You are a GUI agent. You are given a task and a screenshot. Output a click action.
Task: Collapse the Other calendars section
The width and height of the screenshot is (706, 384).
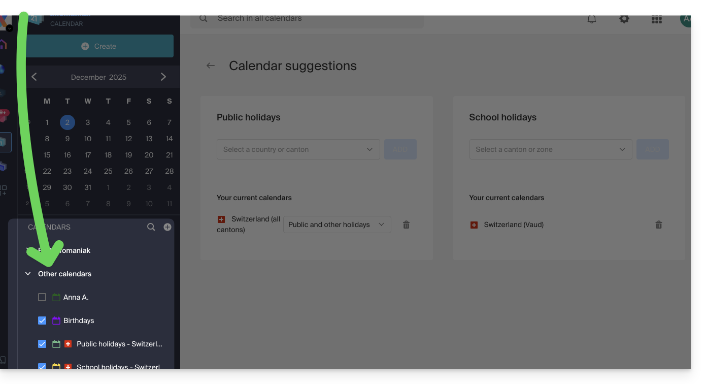[28, 274]
